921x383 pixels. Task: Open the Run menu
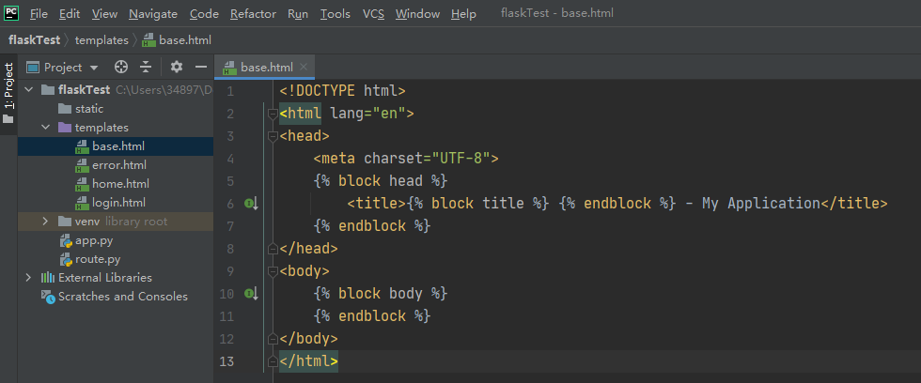click(298, 13)
